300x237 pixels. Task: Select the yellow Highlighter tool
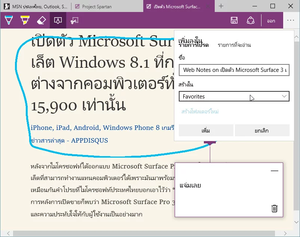coord(25,20)
